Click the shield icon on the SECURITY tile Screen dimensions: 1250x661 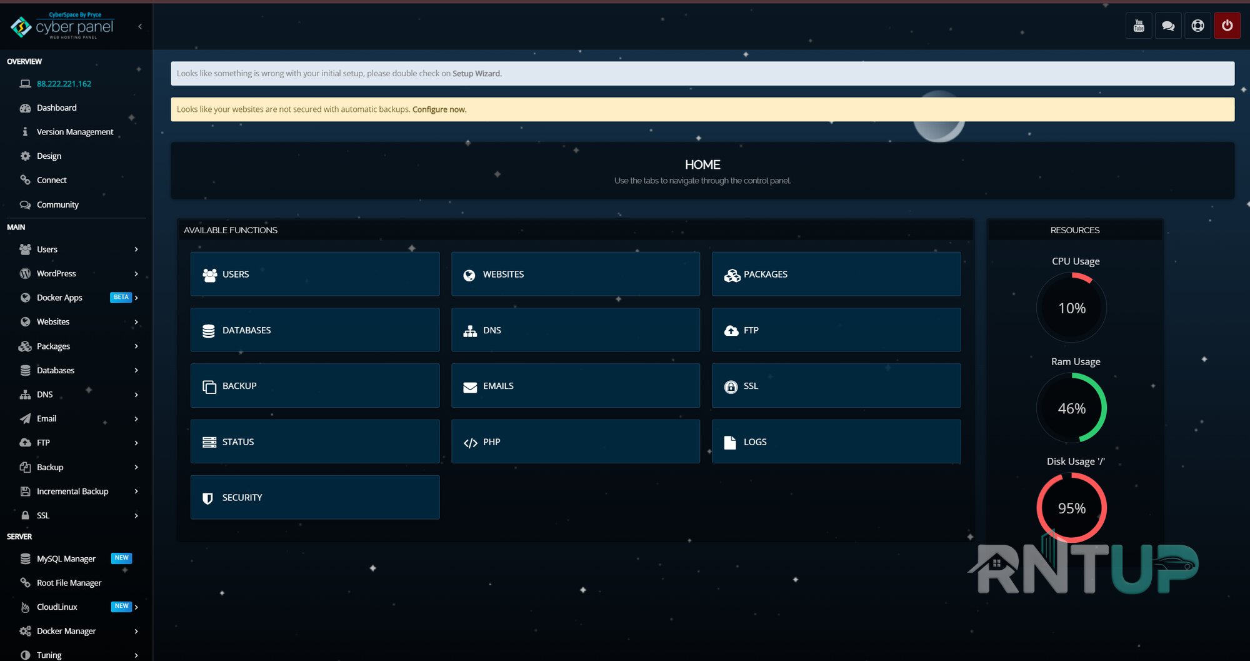[x=208, y=498]
